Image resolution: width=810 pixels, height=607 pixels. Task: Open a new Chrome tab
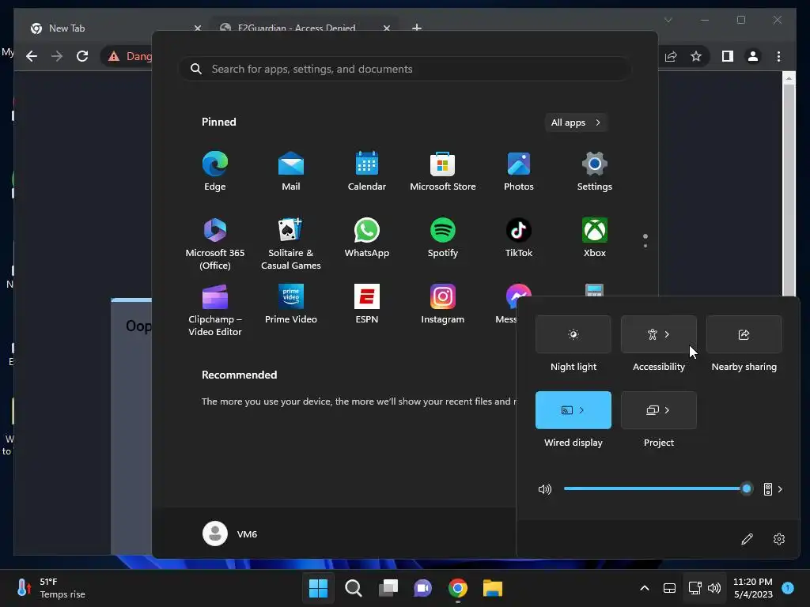(416, 28)
